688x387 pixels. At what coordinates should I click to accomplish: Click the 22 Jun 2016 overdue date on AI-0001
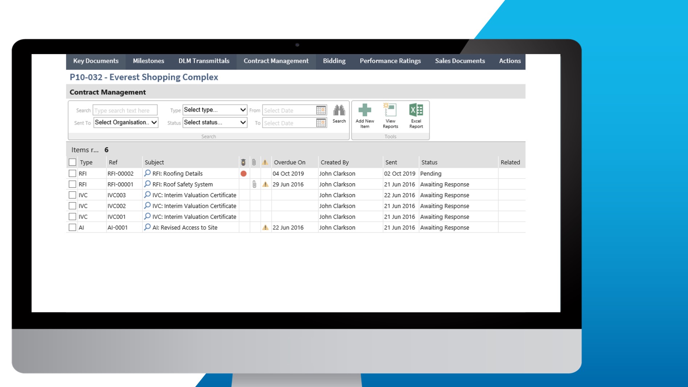pyautogui.click(x=288, y=227)
